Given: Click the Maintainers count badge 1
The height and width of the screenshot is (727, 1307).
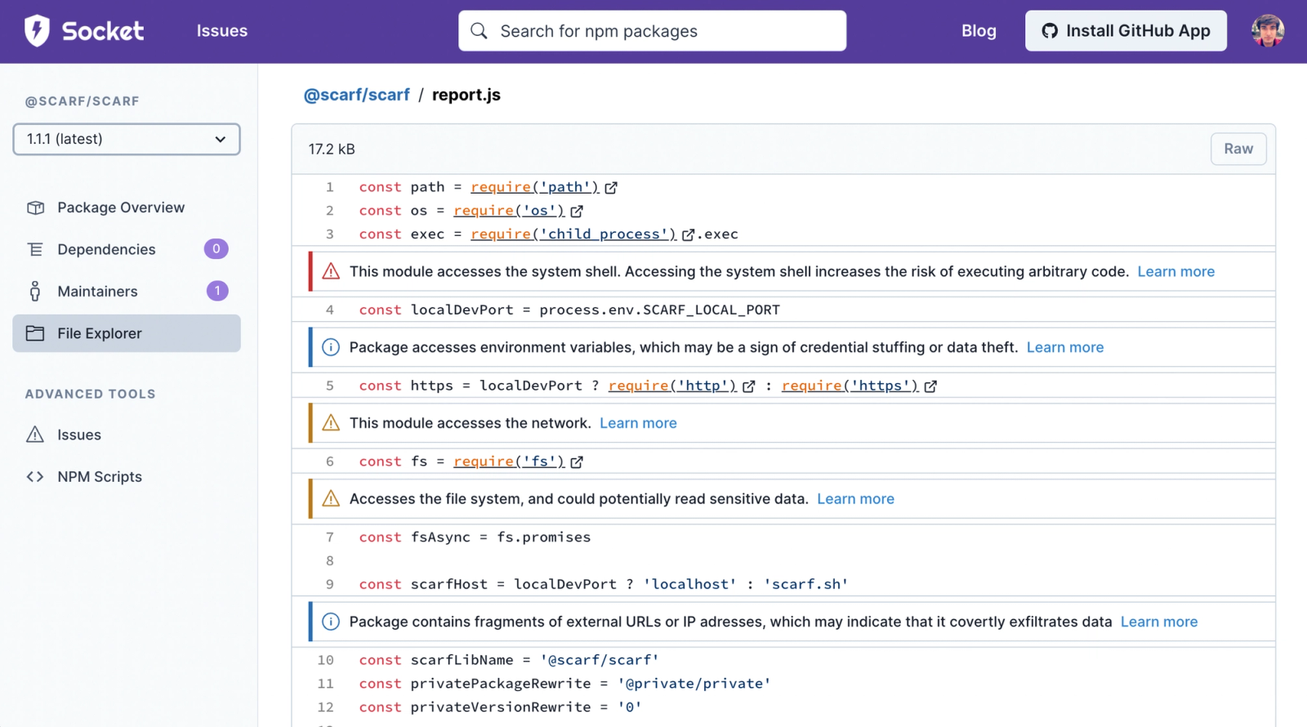Looking at the screenshot, I should pos(217,290).
